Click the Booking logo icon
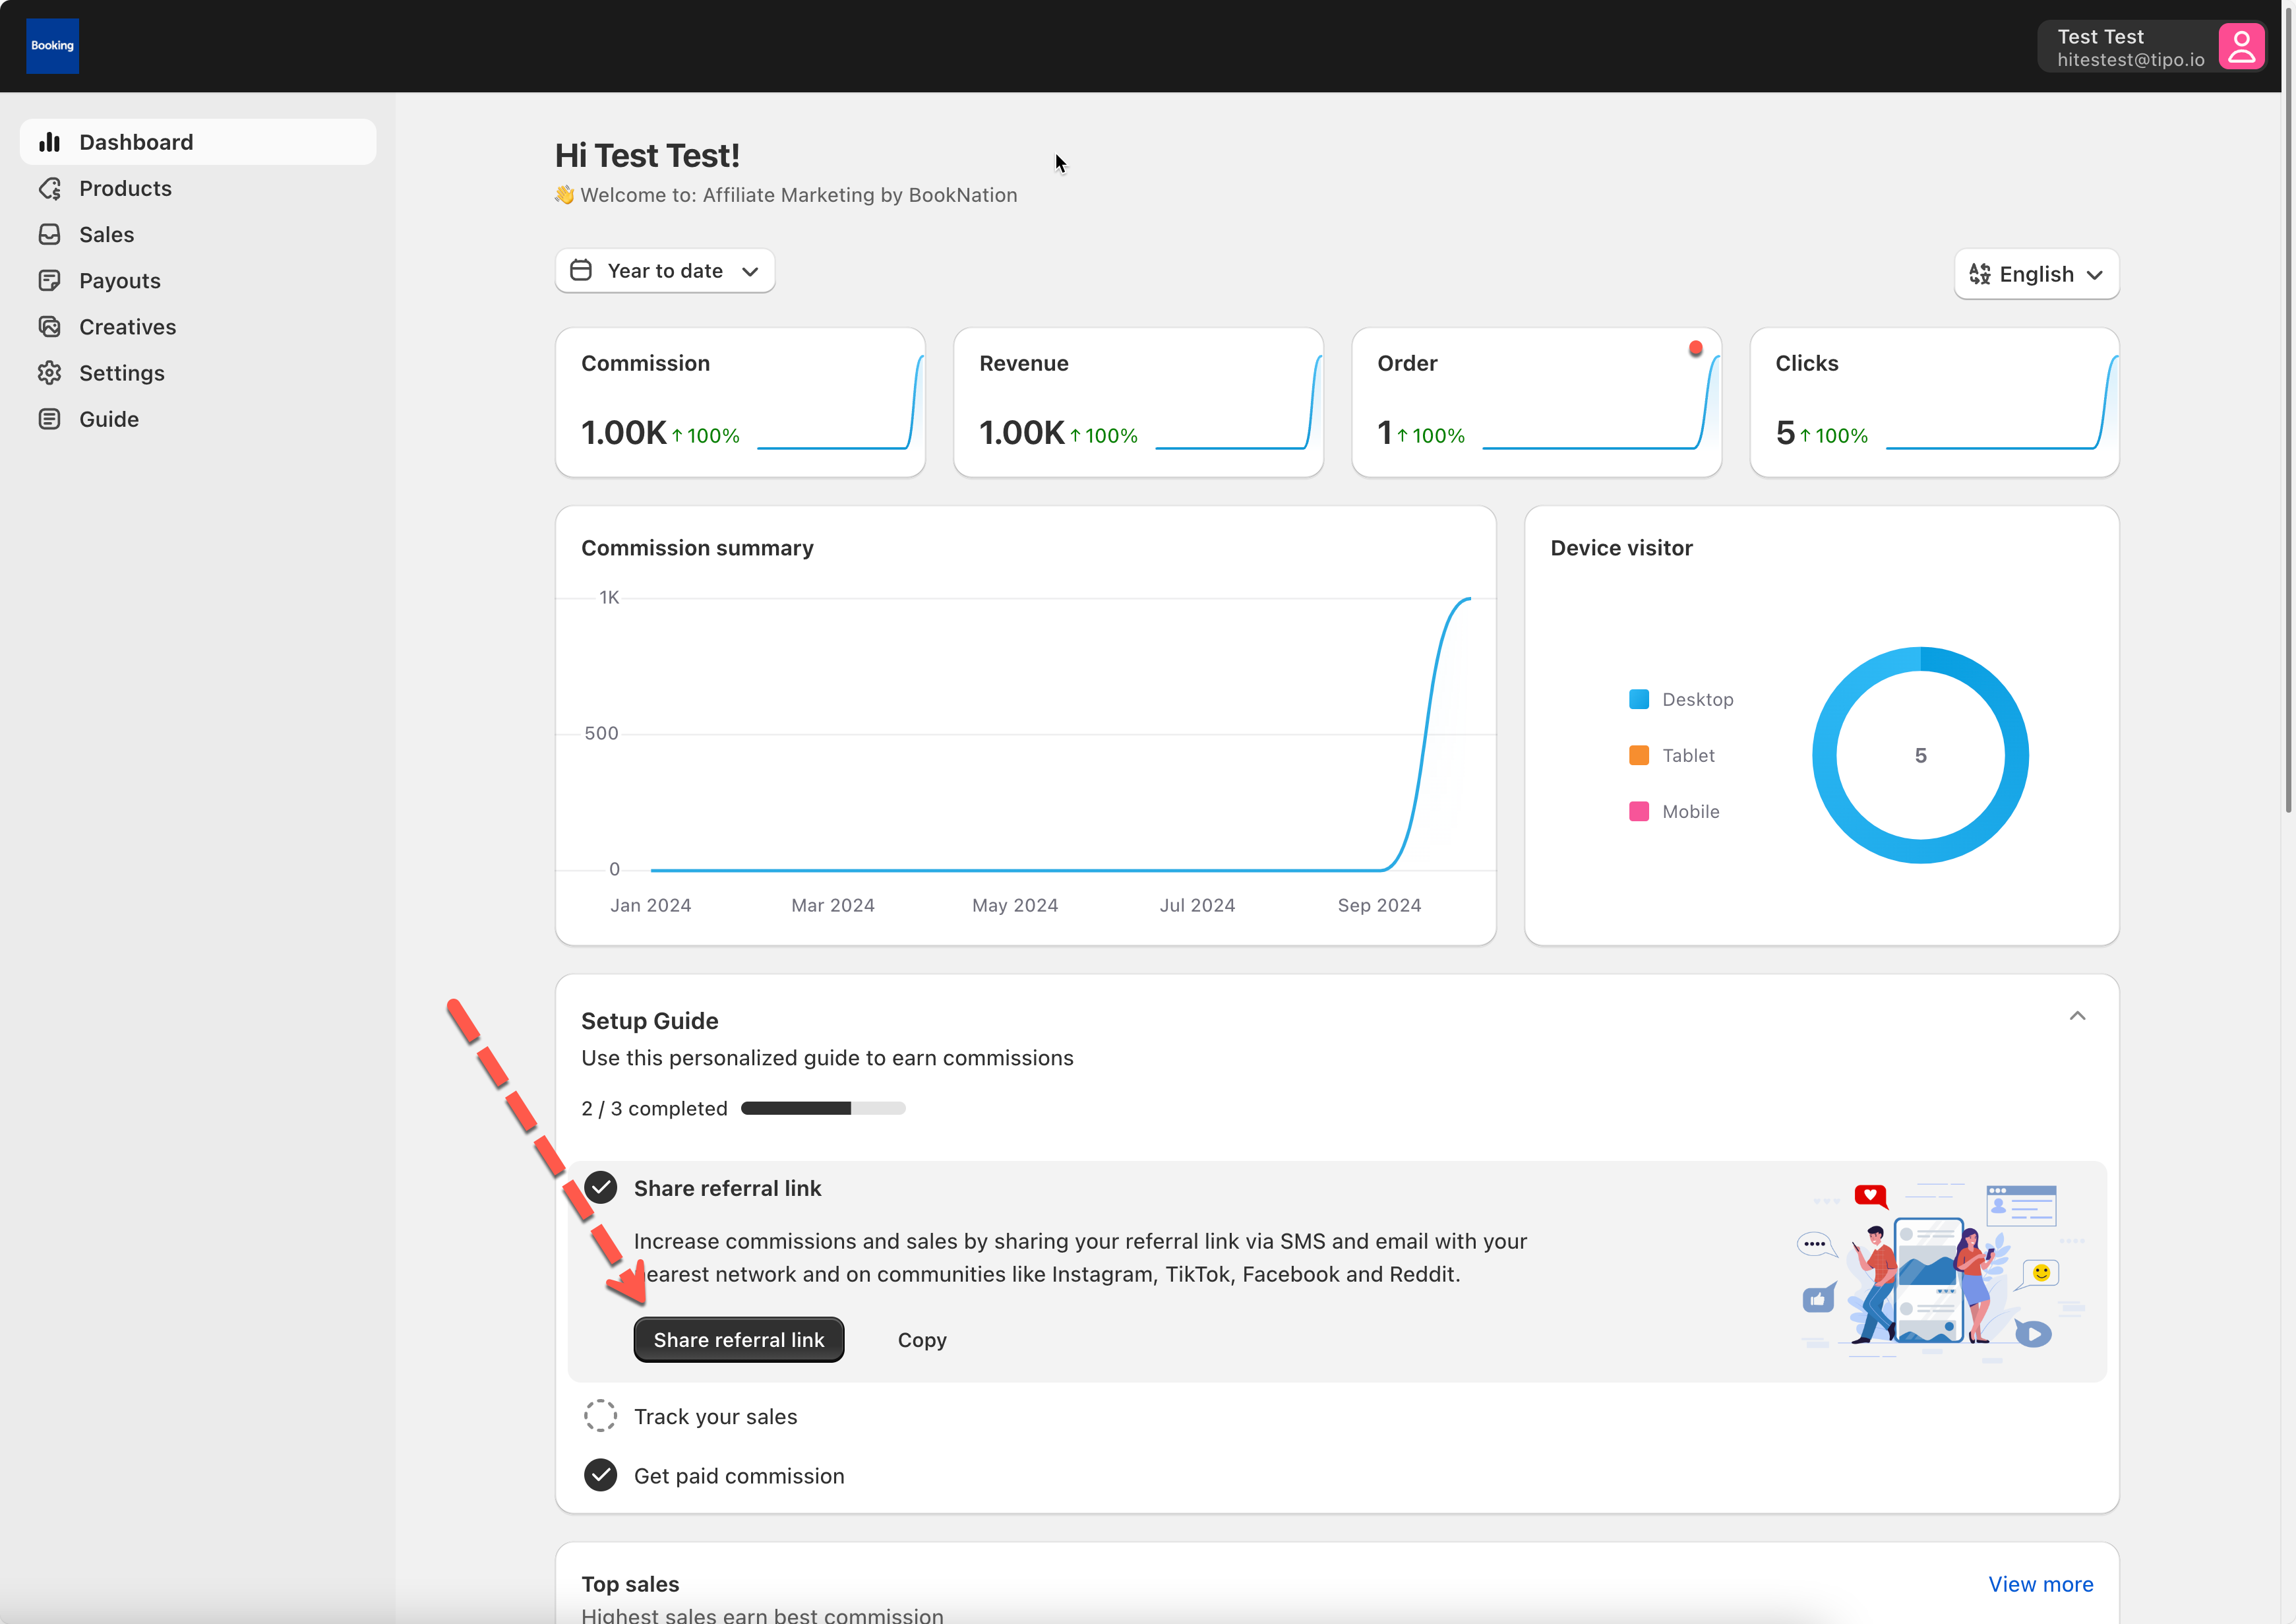The width and height of the screenshot is (2296, 1624). pos(52,46)
